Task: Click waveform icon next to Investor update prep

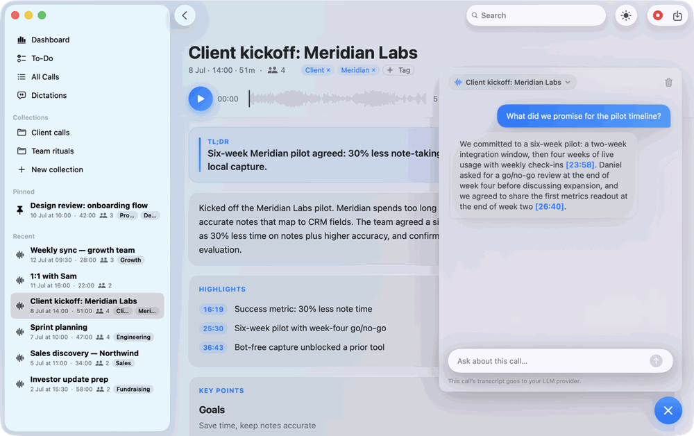Action: point(20,384)
